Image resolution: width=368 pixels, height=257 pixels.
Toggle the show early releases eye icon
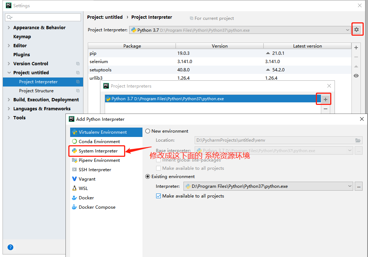356,76
